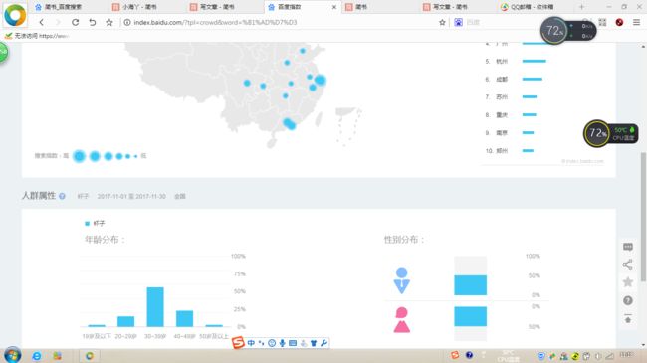Open a new browser tab with plus

[582, 7]
